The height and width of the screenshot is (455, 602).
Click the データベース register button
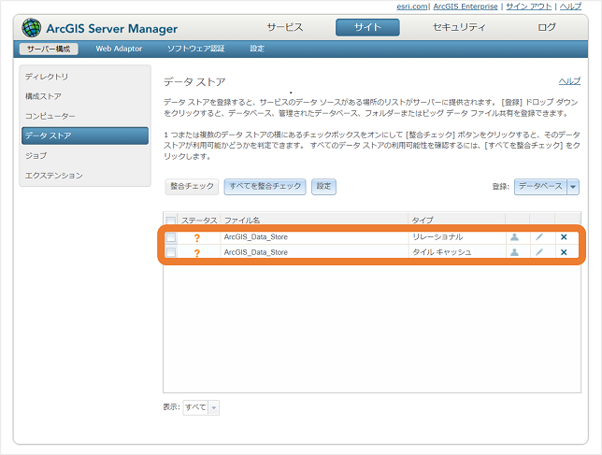(540, 187)
